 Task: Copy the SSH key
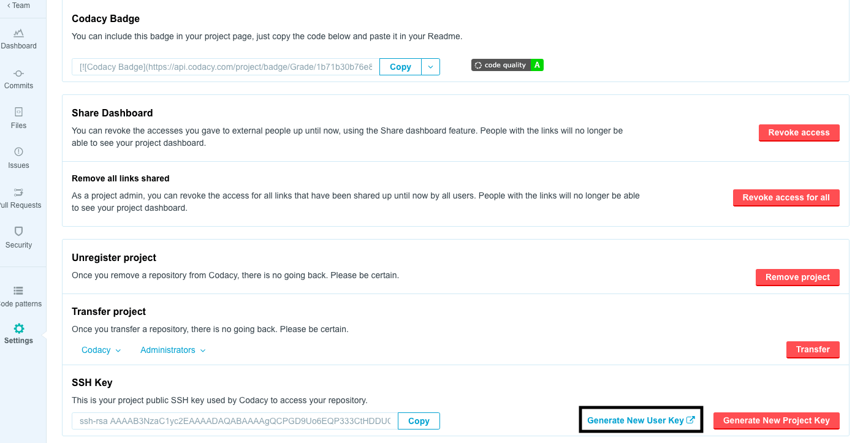pos(419,421)
